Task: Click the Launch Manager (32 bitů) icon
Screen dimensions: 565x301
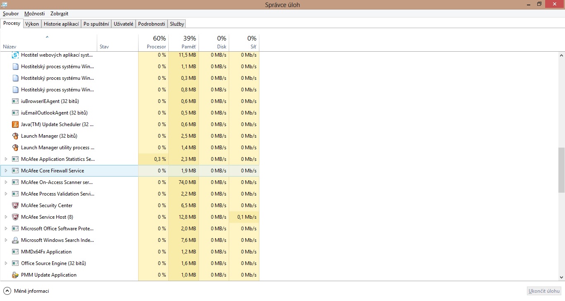Action: click(x=15, y=136)
